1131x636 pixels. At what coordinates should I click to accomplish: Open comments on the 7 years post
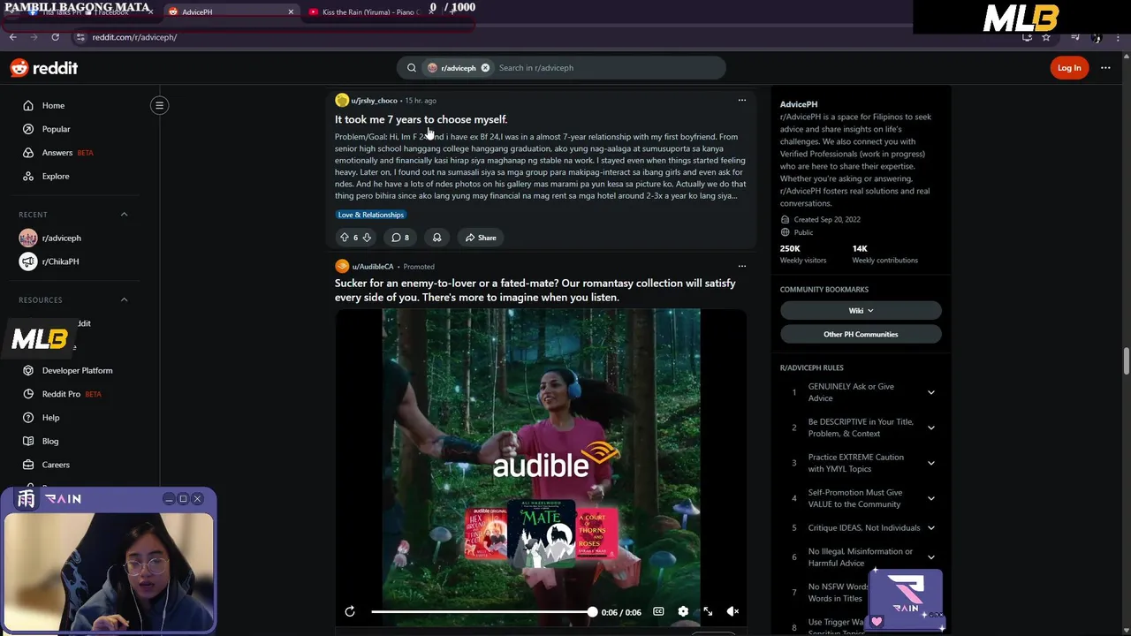tap(400, 238)
